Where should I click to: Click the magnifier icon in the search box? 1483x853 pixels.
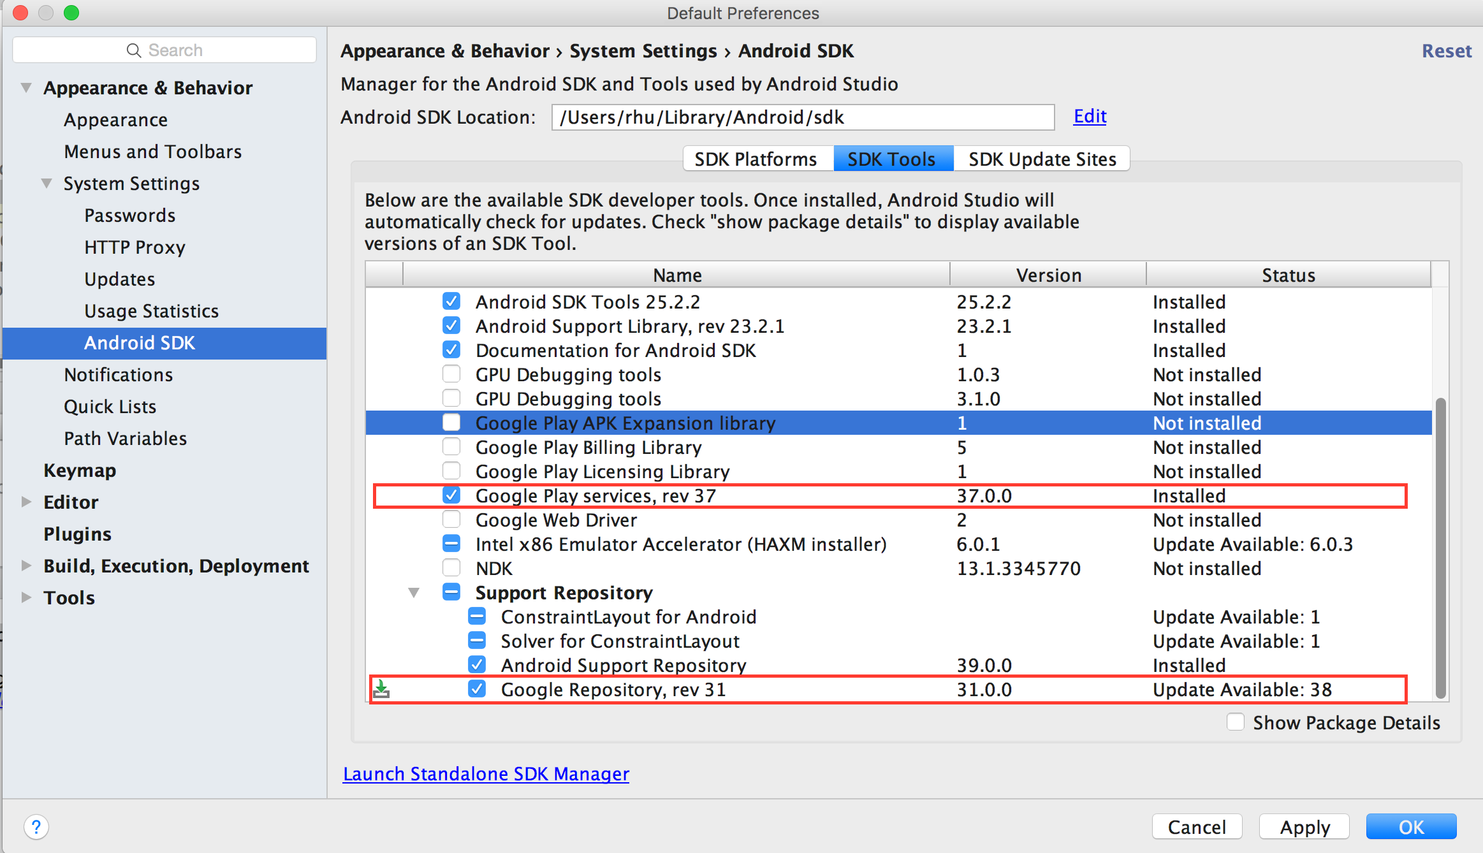[x=134, y=50]
